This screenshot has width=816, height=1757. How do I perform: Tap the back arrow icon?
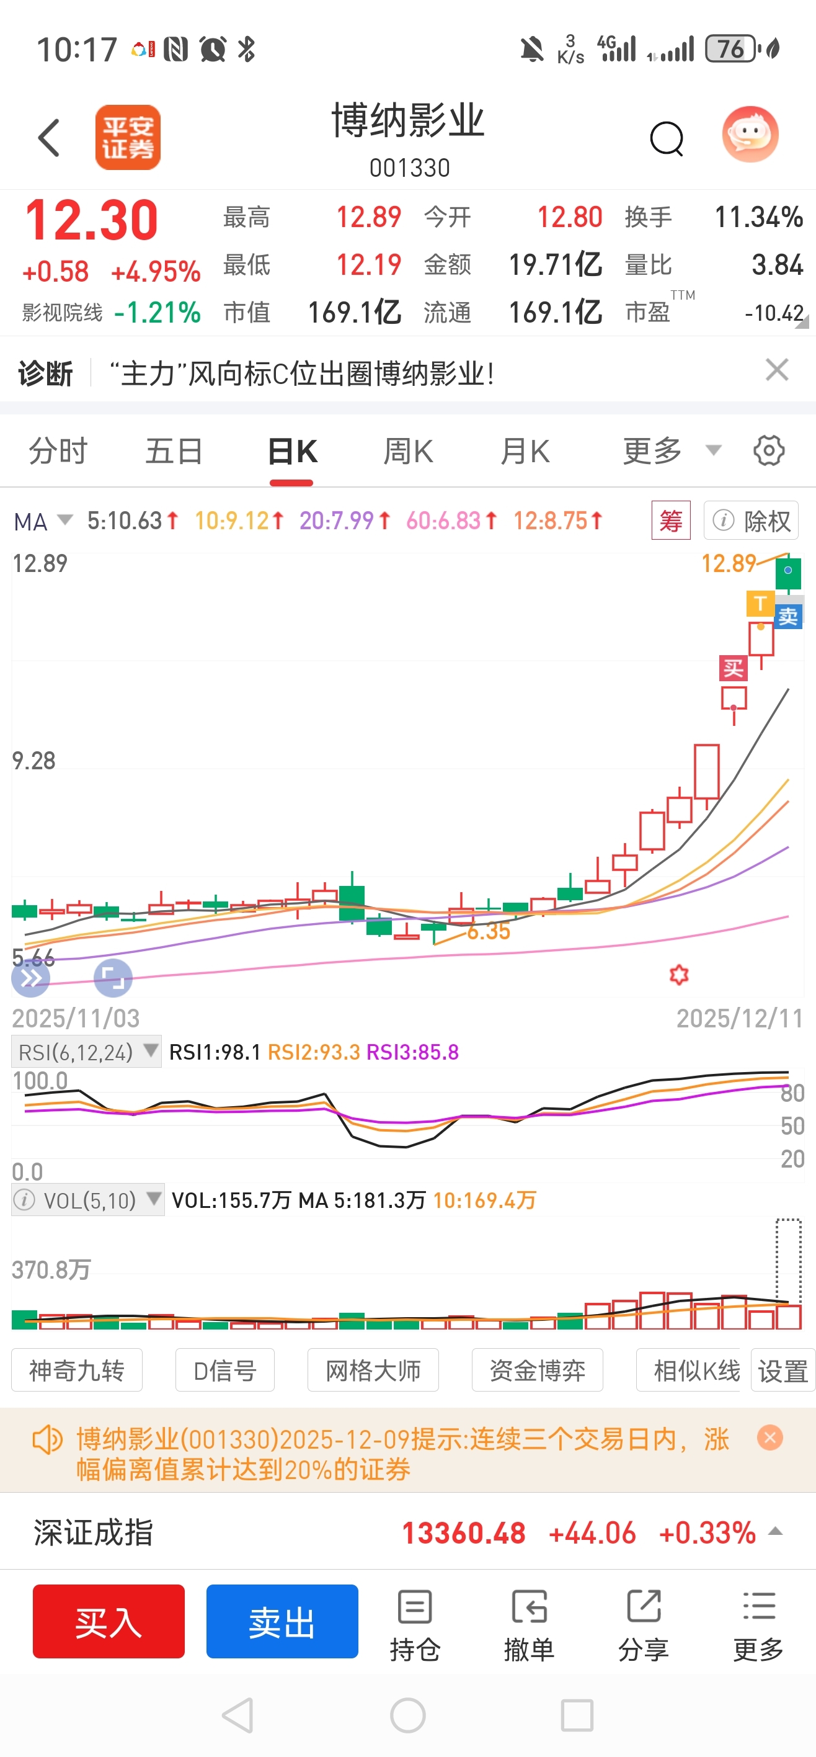[49, 137]
